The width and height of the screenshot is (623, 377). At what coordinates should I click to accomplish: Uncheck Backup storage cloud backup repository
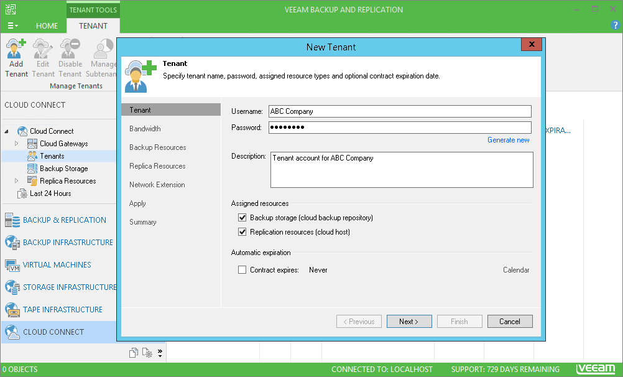(x=242, y=218)
